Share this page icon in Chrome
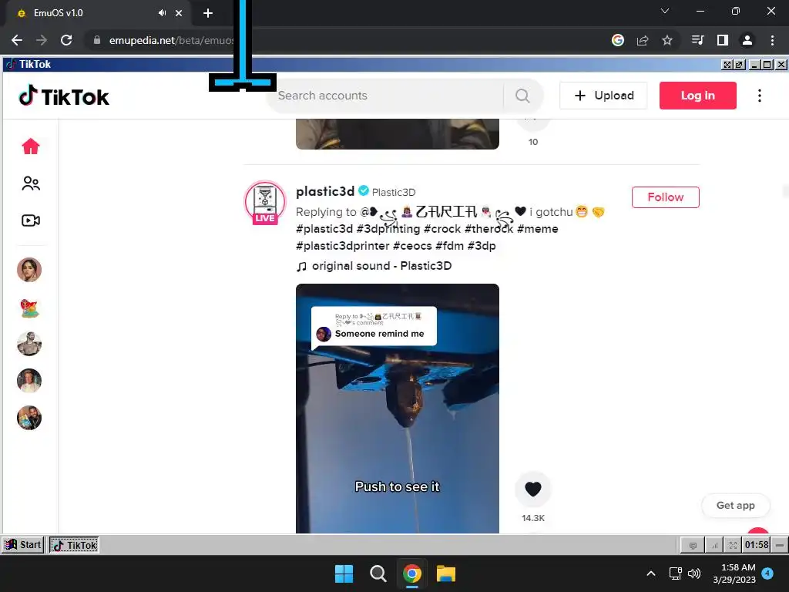Image resolution: width=789 pixels, height=592 pixels. [x=643, y=40]
